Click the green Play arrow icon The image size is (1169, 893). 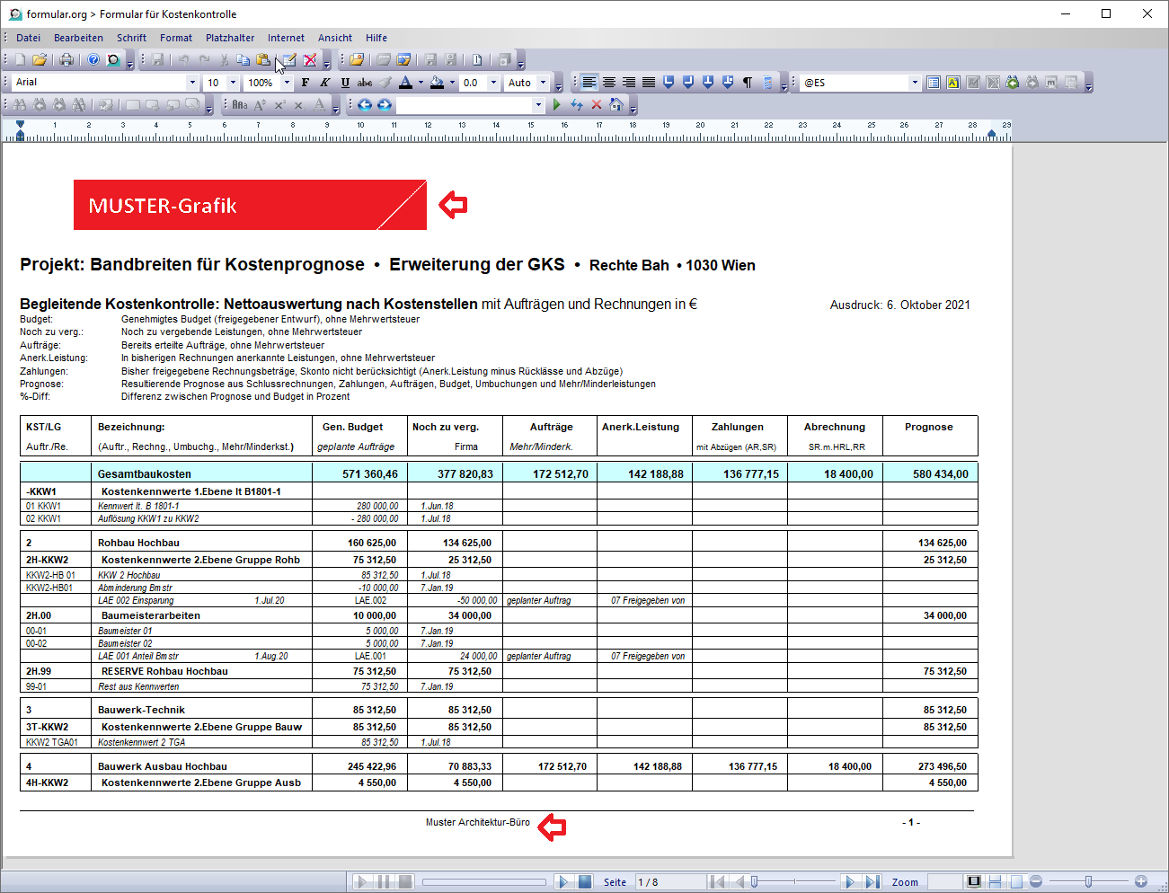[x=557, y=105]
